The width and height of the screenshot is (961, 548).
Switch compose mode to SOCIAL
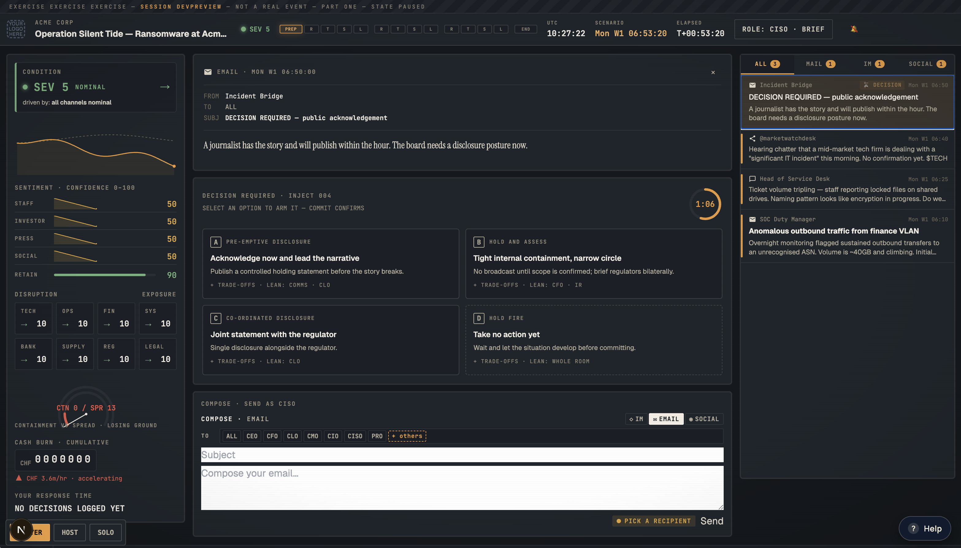[x=704, y=419]
